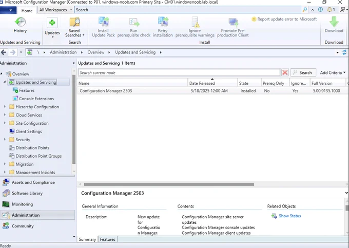Open the notifications bell icon
The width and height of the screenshot is (349, 248).
331,10
